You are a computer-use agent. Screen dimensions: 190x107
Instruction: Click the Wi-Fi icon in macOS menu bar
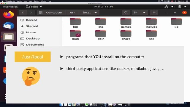coord(162,1)
